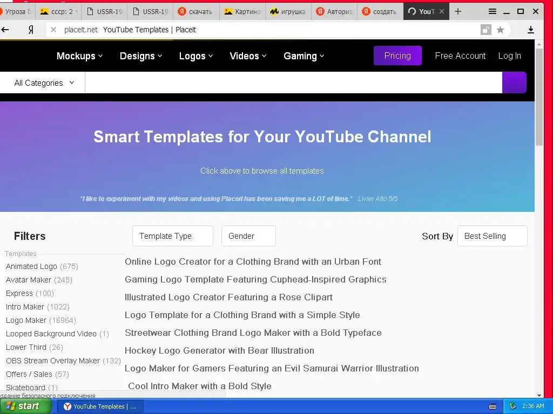Open the Windows start menu
Screen dimensions: 553x414
[x=25, y=406]
